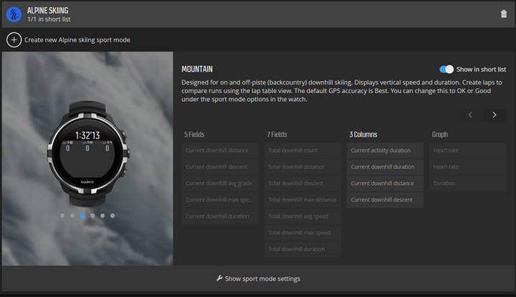Click the Total downhill count field
The image size is (516, 297).
click(x=302, y=151)
